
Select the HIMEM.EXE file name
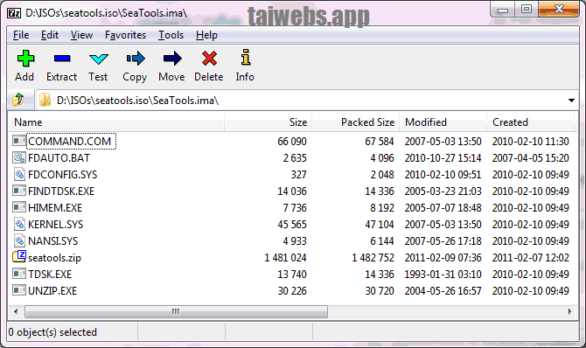[55, 208]
